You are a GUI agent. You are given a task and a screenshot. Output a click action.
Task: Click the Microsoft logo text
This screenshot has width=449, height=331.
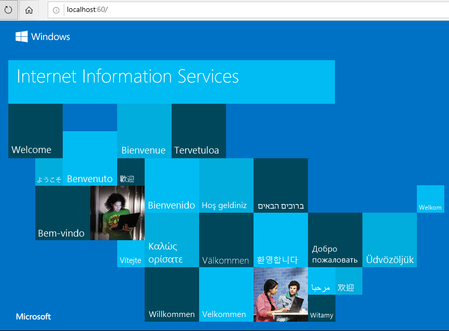point(34,316)
